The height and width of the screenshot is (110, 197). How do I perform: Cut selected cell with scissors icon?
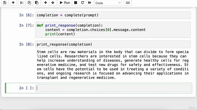(x=22, y=3)
